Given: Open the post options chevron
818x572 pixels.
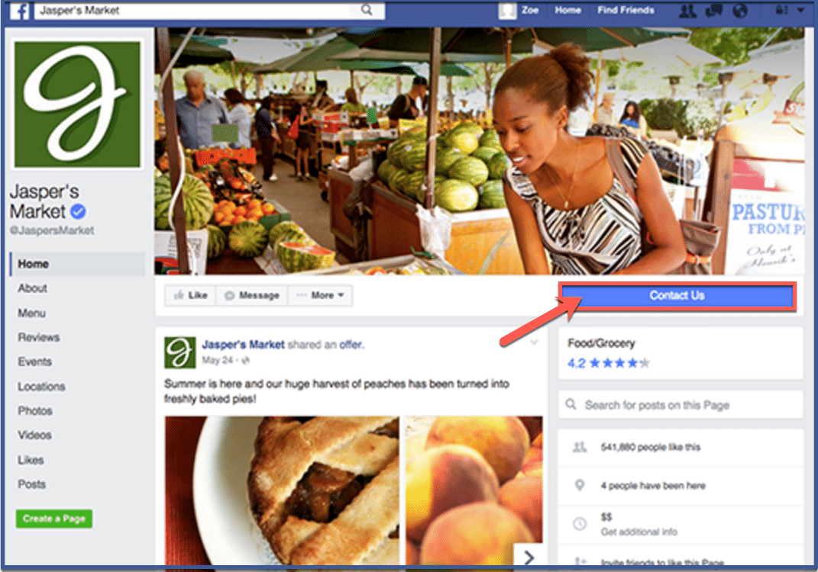Looking at the screenshot, I should [534, 342].
